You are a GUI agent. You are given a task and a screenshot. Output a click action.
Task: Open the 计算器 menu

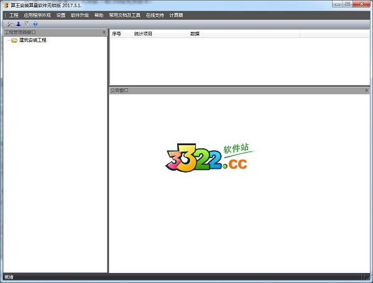(x=176, y=15)
